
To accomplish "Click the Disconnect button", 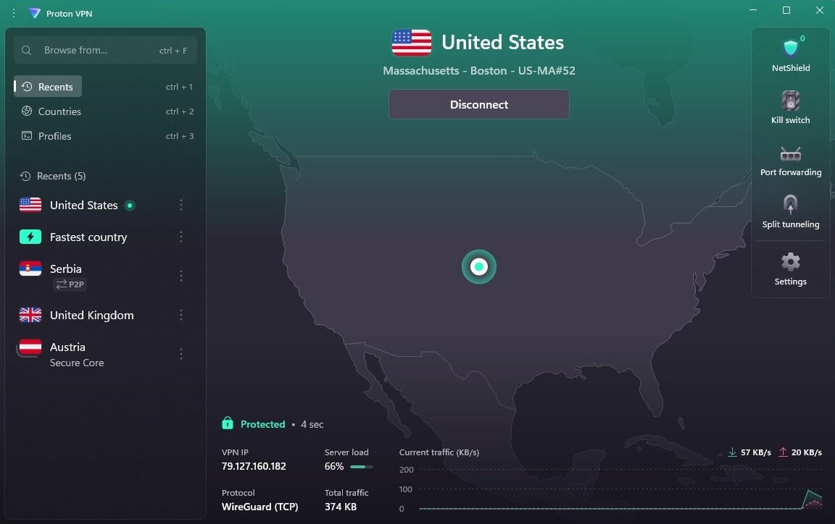I will tap(478, 104).
